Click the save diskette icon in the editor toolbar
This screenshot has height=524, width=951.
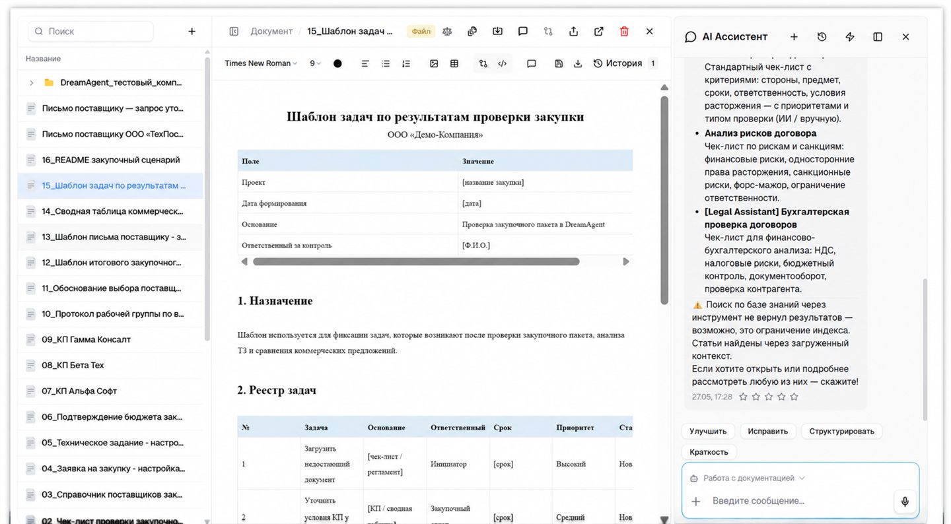point(559,63)
